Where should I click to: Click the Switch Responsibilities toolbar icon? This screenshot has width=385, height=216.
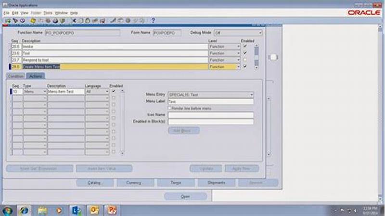point(48,21)
